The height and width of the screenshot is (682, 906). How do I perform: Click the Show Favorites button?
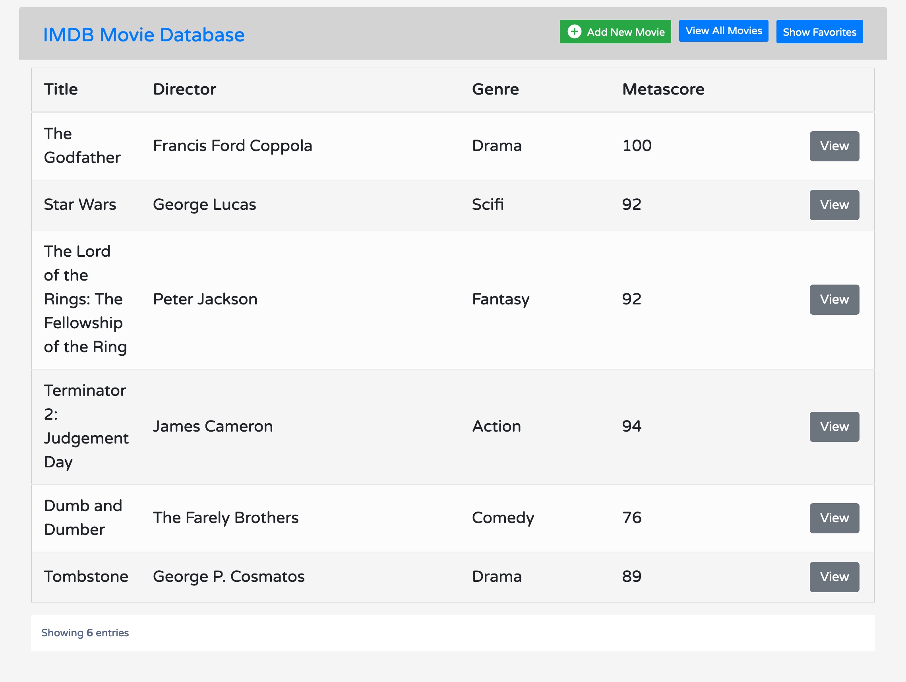pos(820,32)
